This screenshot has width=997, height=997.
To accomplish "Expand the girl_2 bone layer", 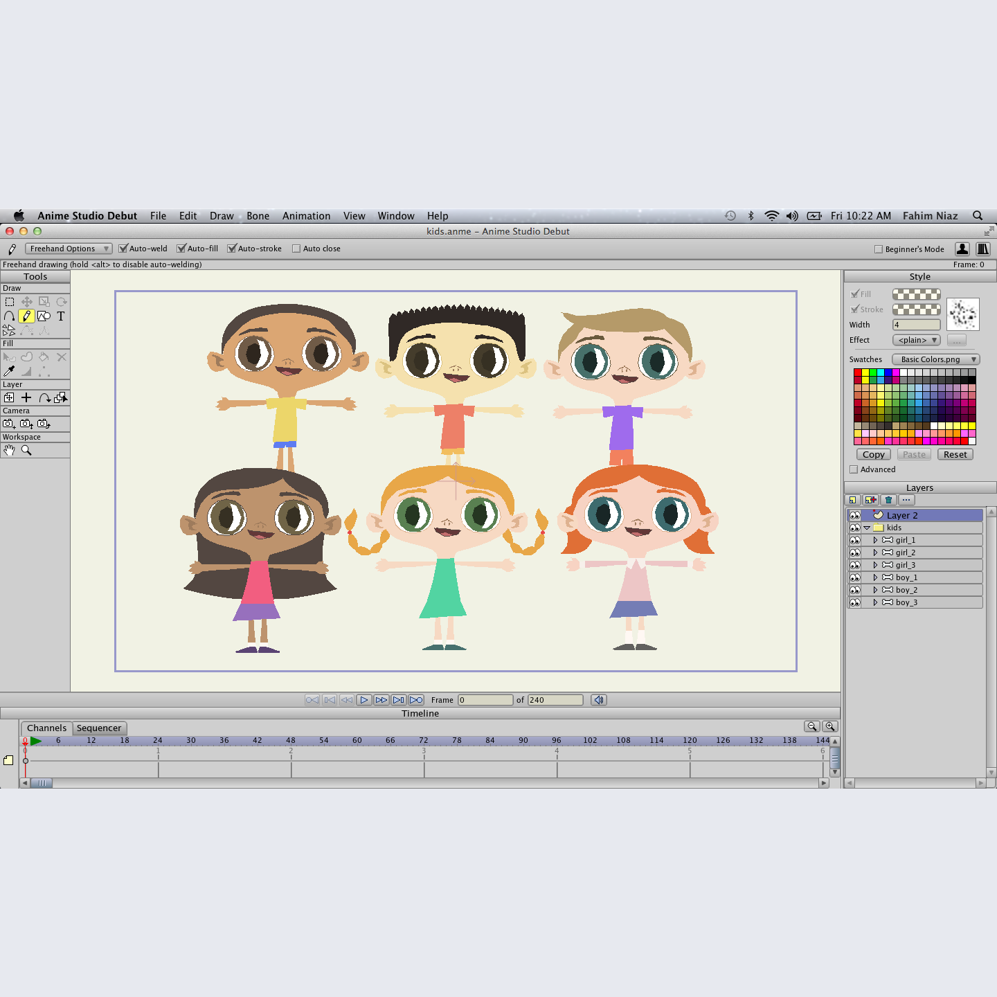I will [875, 553].
